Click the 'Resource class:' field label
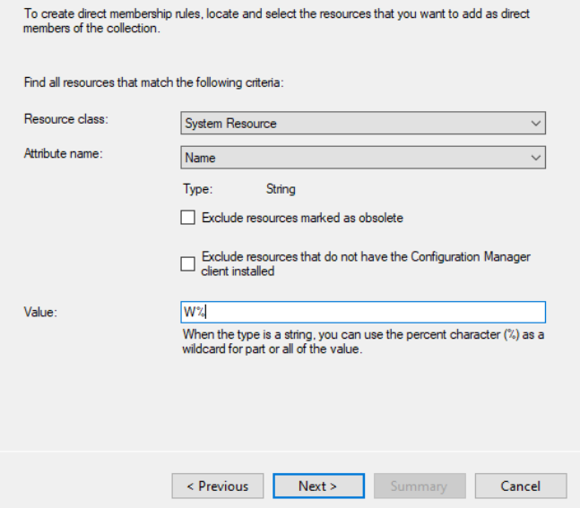 coord(58,119)
